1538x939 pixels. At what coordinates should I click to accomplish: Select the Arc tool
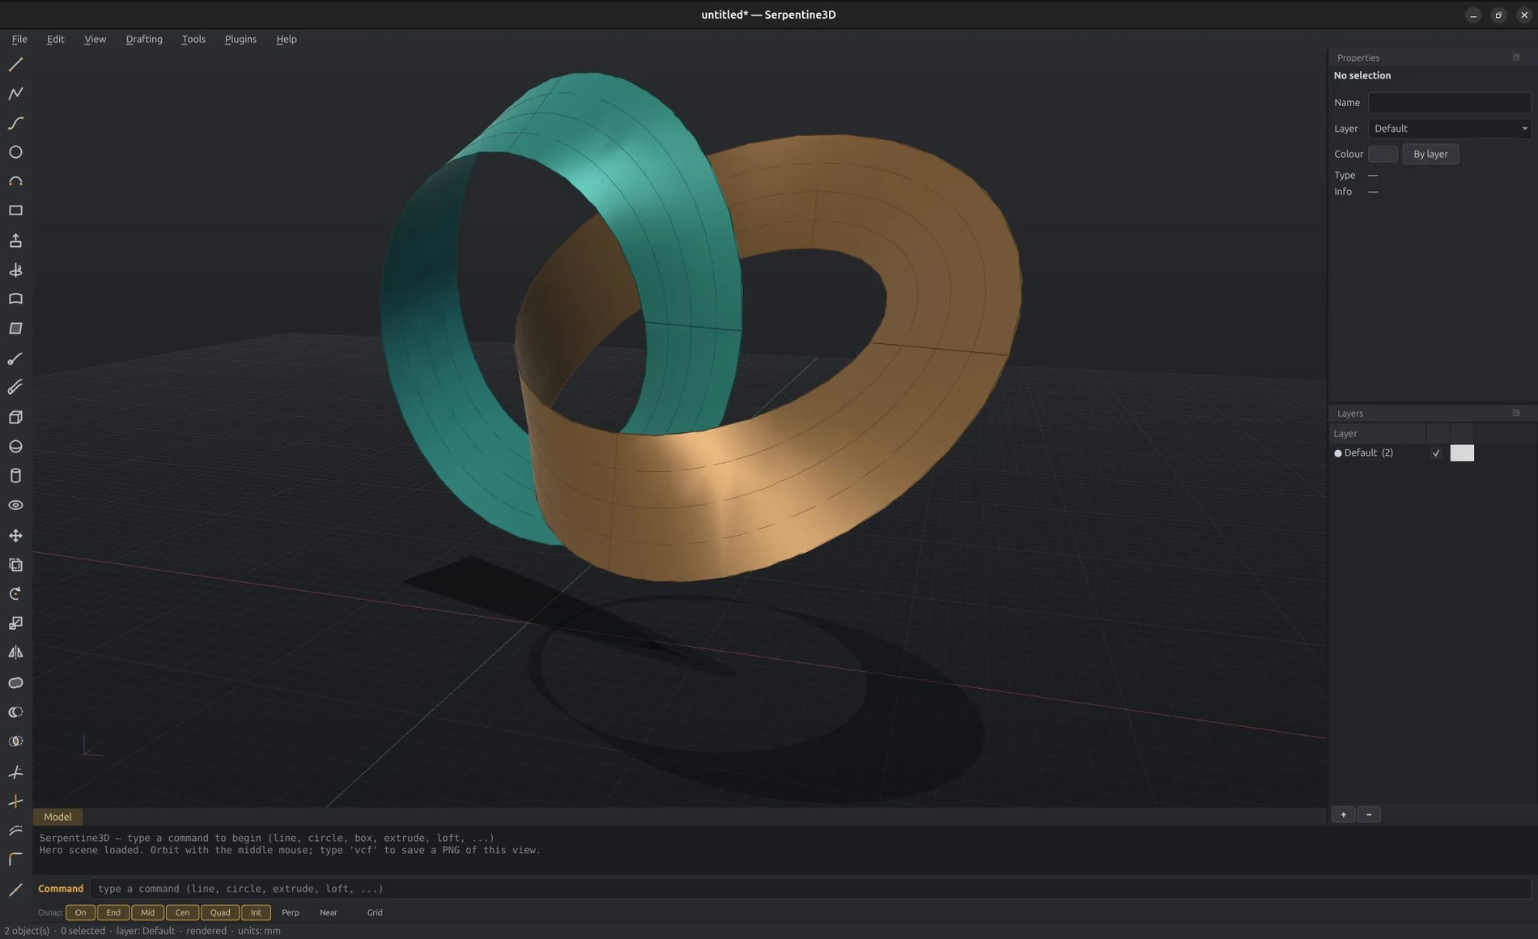coord(15,181)
